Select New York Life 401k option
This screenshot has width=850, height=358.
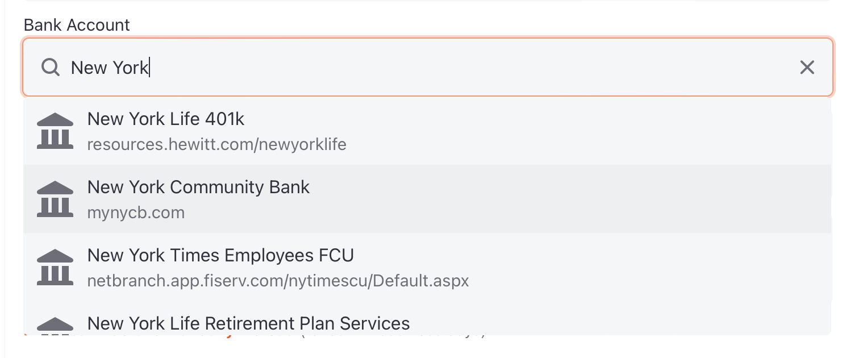pyautogui.click(x=427, y=131)
